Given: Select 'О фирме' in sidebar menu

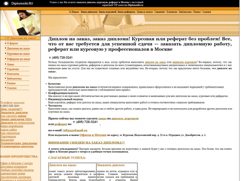Looking at the screenshot, I should (x=12, y=43).
